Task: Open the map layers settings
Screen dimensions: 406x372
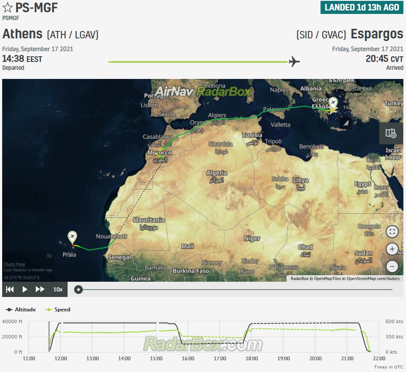Action: 391,133
